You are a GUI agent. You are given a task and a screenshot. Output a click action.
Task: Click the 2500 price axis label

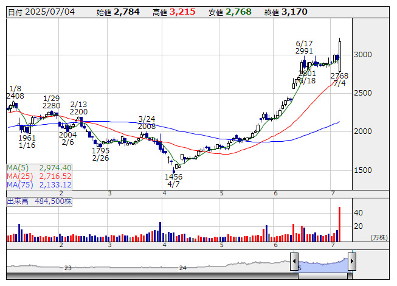[363, 93]
